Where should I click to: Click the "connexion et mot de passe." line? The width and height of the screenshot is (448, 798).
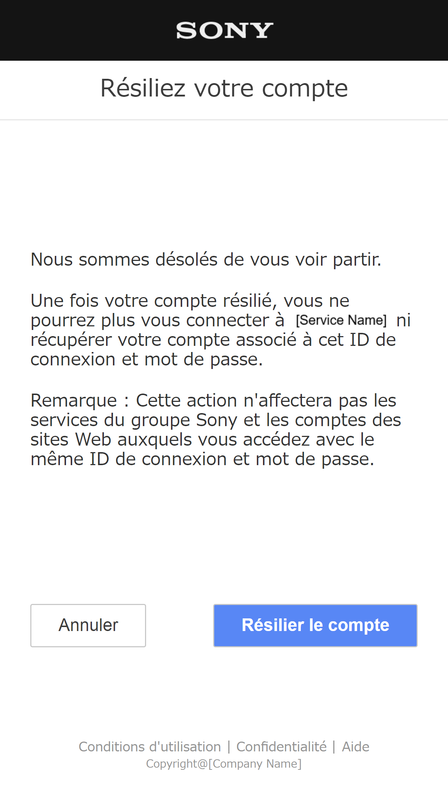(147, 359)
